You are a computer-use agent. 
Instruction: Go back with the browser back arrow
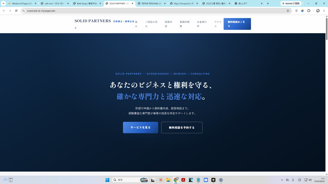click(x=4, y=11)
